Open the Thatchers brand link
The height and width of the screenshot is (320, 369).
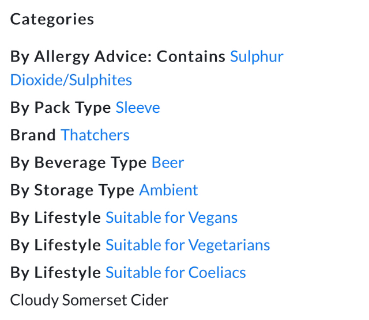[95, 135]
